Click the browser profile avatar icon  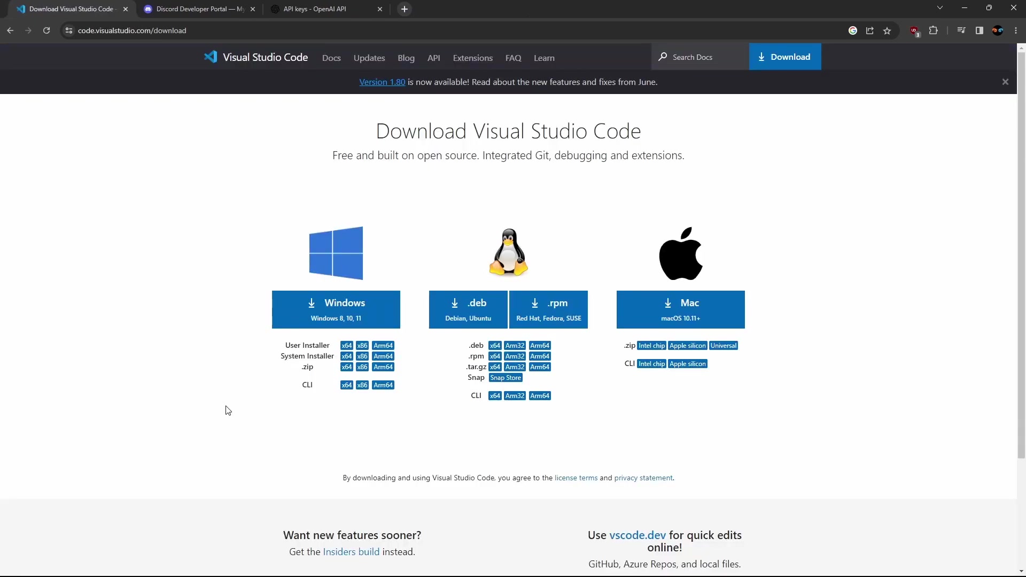click(998, 30)
